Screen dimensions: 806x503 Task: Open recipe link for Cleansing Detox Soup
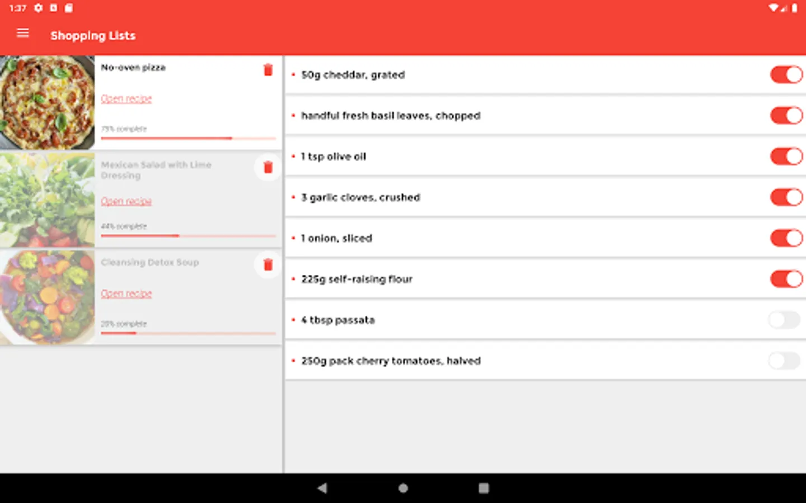pos(126,293)
